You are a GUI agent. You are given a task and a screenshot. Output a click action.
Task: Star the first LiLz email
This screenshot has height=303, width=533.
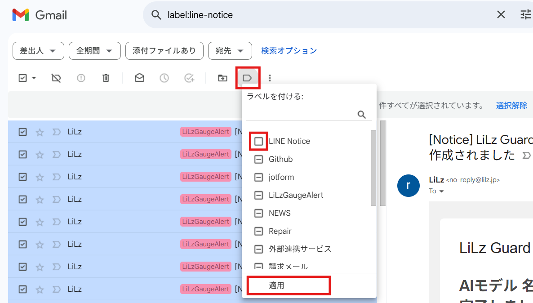39,131
